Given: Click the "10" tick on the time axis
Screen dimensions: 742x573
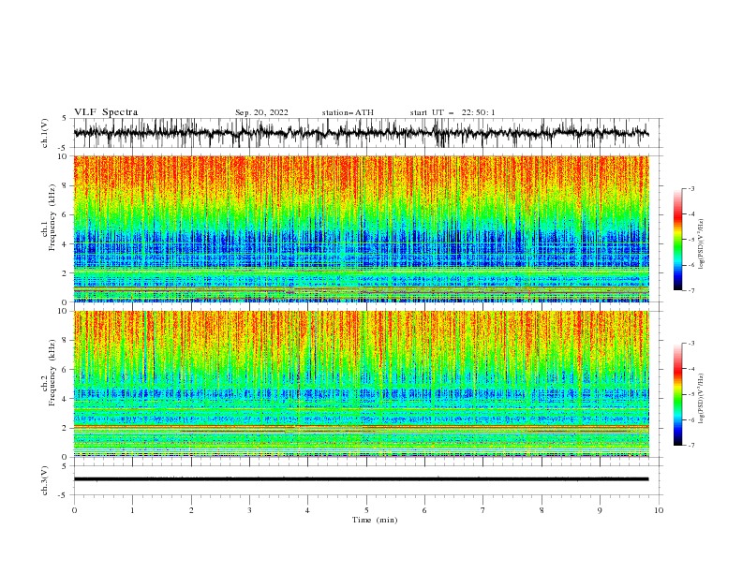Looking at the screenshot, I should tap(659, 510).
